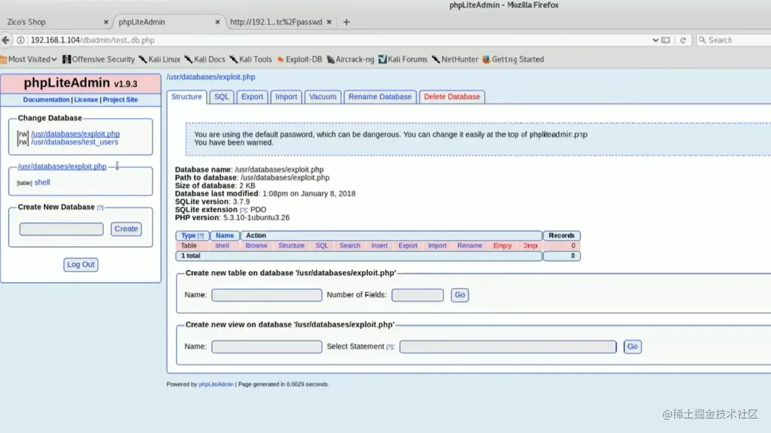Image resolution: width=771 pixels, height=433 pixels.
Task: Open the Aircrack-ng bookmark
Action: pos(350,59)
